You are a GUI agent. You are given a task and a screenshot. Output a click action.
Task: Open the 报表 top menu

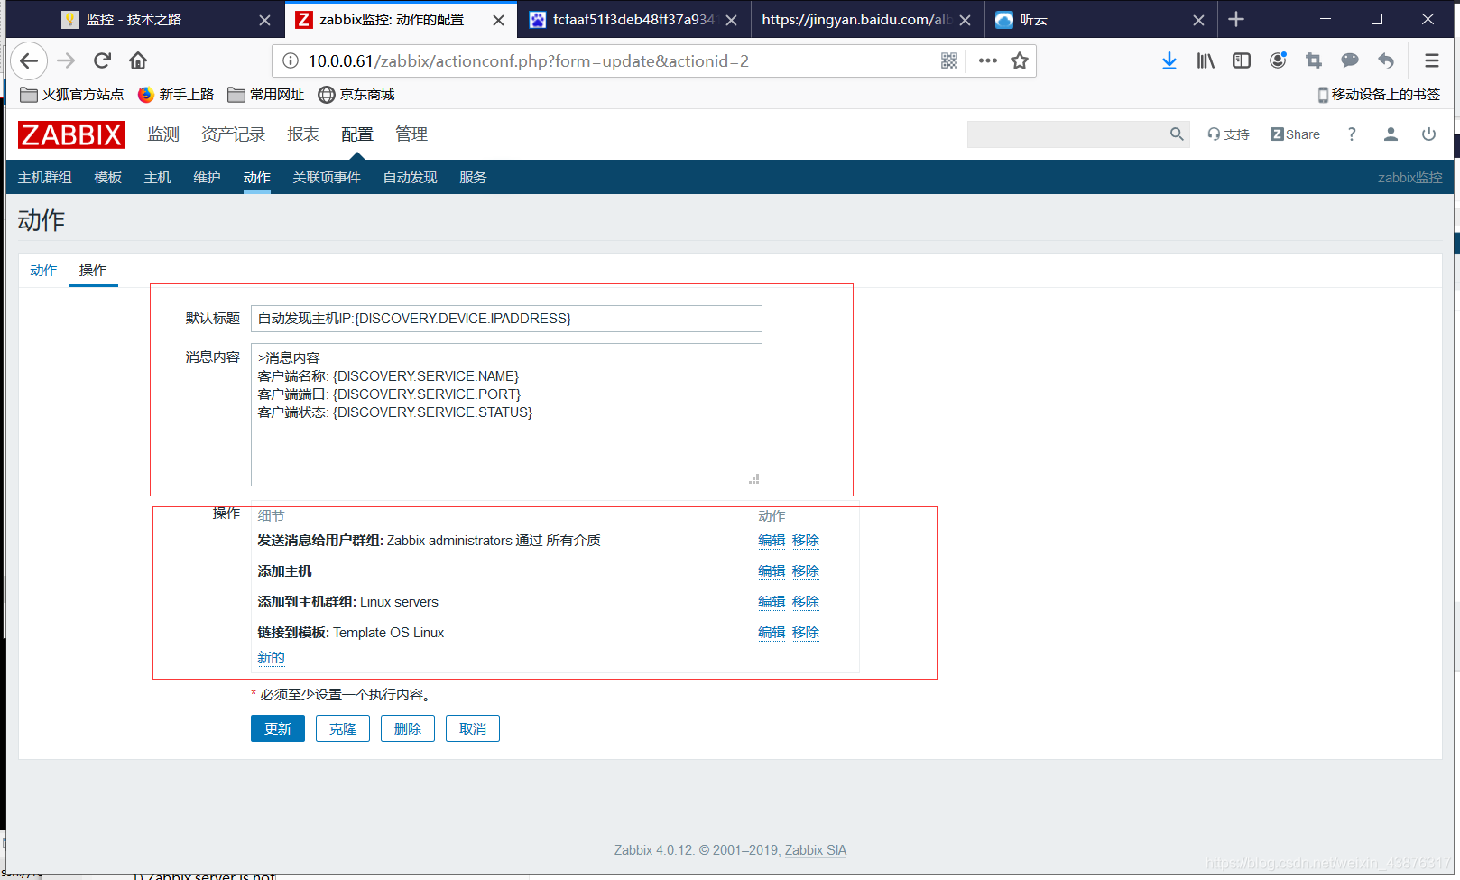tap(303, 134)
